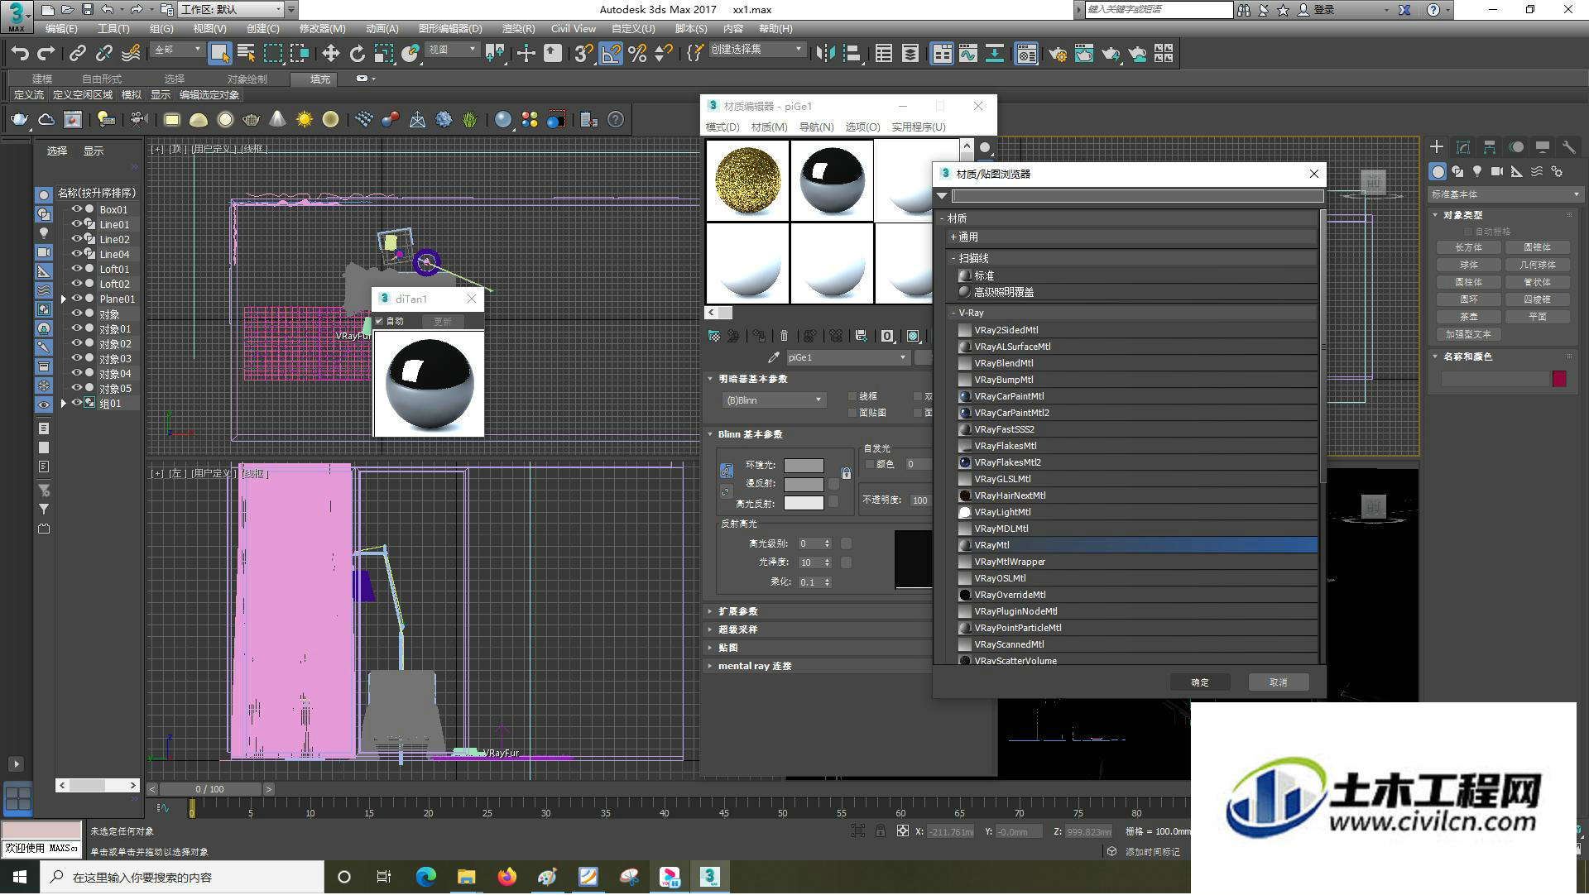Viewport: 1589px width, 895px height.
Task: Show the Lights category in Create panel
Action: coord(1477,171)
